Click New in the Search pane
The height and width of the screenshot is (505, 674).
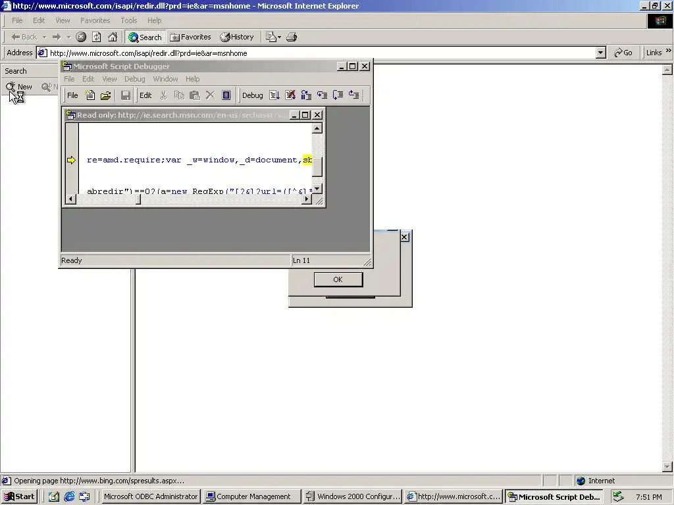click(x=19, y=87)
